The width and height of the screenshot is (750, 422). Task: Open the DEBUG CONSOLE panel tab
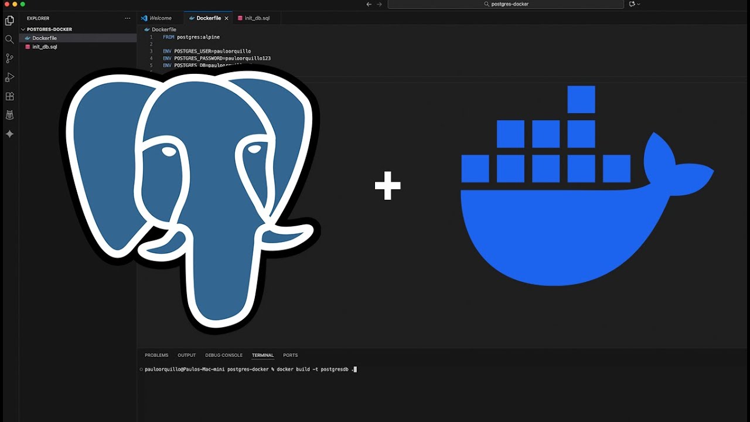(224, 355)
